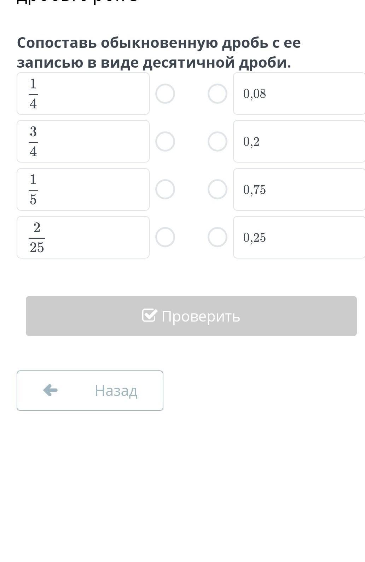The height and width of the screenshot is (562, 365).
Task: Click the fraction 2/25 card
Action: coord(83,237)
